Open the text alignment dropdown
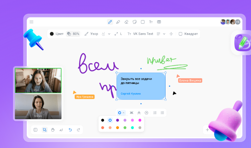Screen dimensions: 251x148 [x=164, y=34]
